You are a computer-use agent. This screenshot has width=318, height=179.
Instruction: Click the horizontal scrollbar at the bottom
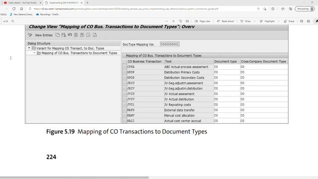coord(74,178)
